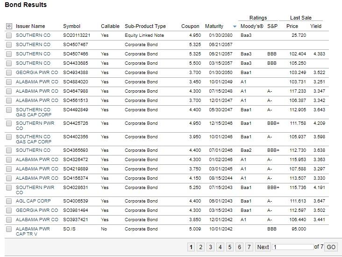Sort by Price column header

(292, 27)
